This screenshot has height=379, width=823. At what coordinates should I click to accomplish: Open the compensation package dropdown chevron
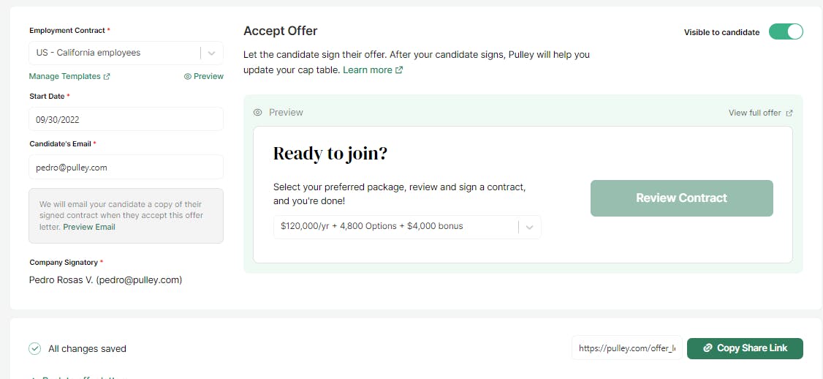pyautogui.click(x=530, y=227)
